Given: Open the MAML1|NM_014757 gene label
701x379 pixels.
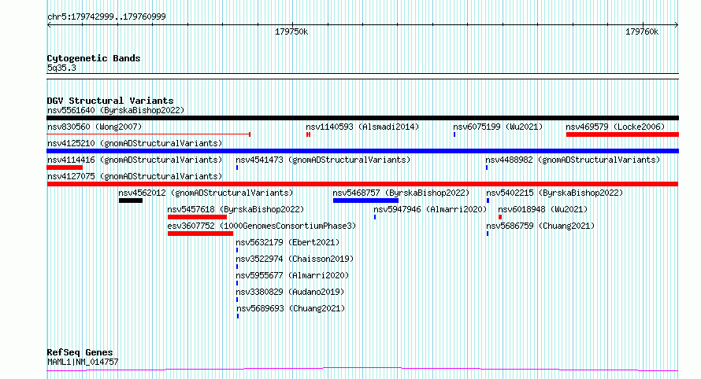Looking at the screenshot, I should click(83, 362).
